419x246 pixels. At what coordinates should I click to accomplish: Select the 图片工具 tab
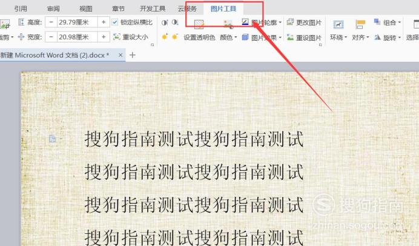pos(223,8)
